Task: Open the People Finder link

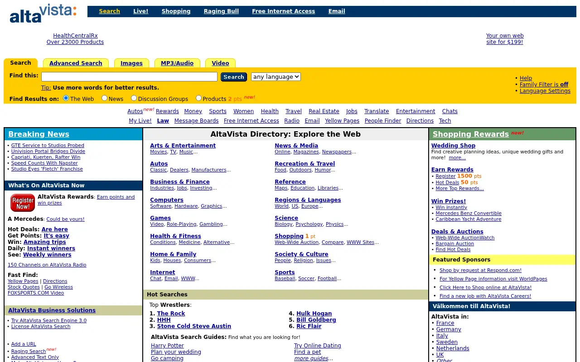Action: click(383, 121)
